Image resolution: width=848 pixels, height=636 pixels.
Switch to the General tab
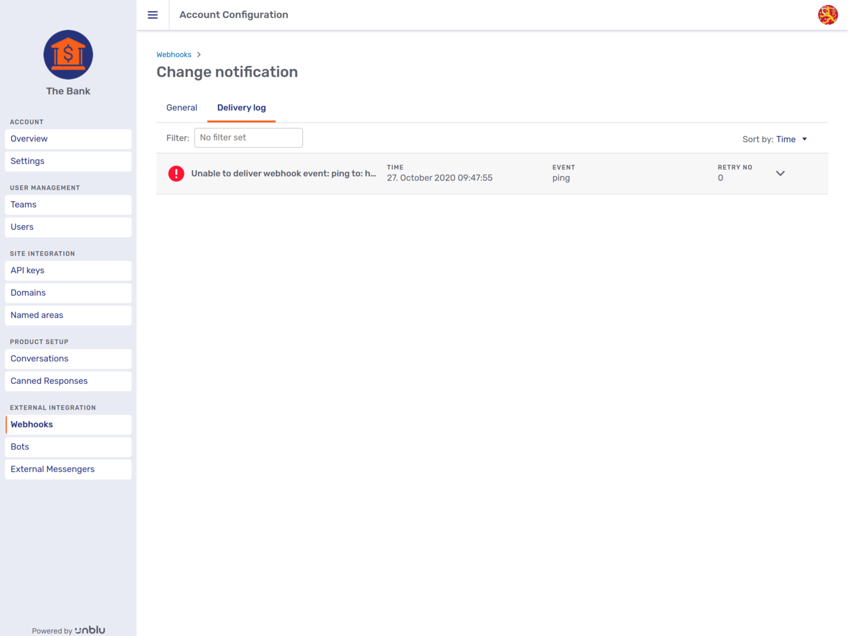(x=181, y=107)
